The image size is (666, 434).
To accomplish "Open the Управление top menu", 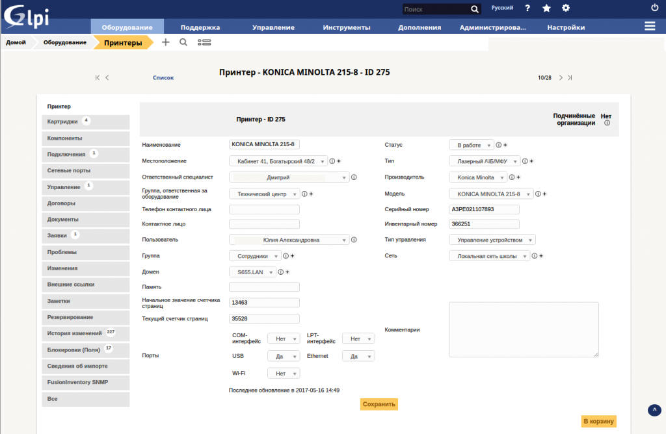I will tap(273, 27).
